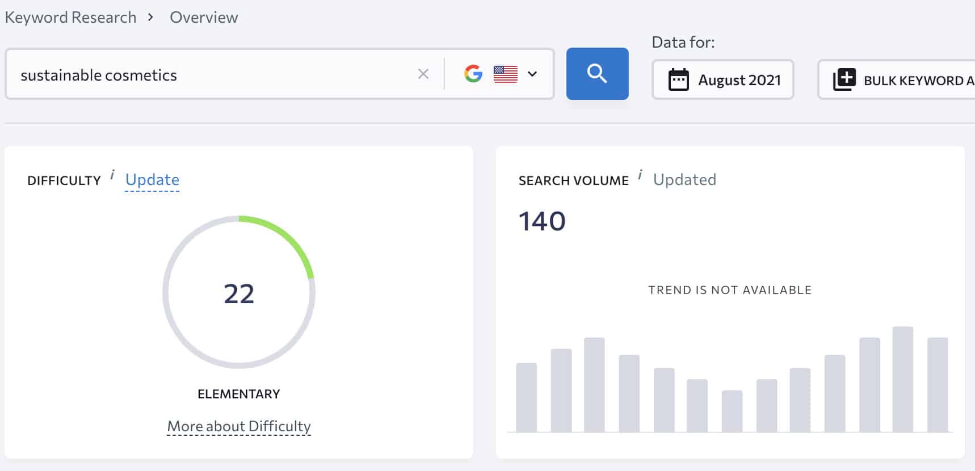Show the Difficulty info tooltip icon
Screen dimensions: 975x471
(112, 175)
